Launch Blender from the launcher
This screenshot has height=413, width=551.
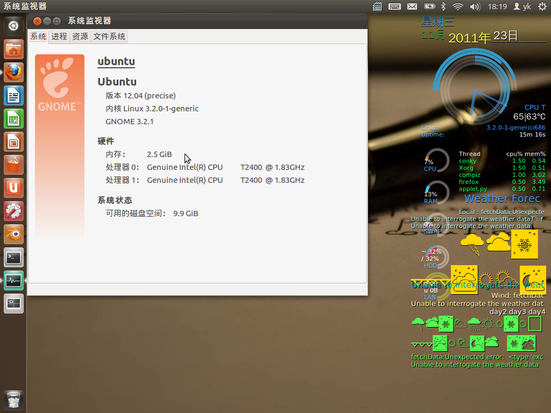point(13,234)
